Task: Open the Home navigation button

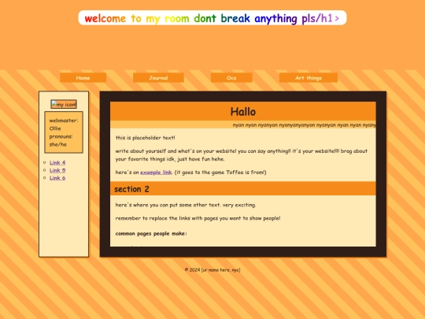Action: click(83, 78)
